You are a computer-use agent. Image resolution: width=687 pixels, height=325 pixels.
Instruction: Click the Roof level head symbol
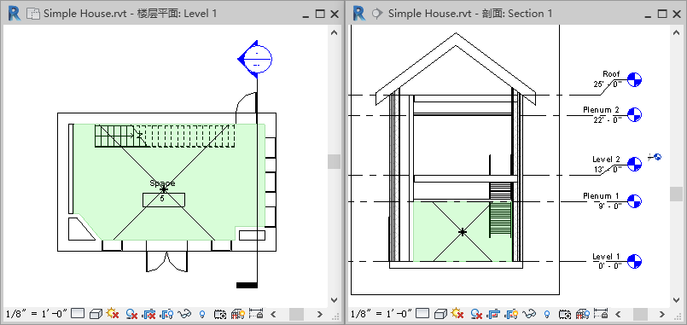[634, 79]
